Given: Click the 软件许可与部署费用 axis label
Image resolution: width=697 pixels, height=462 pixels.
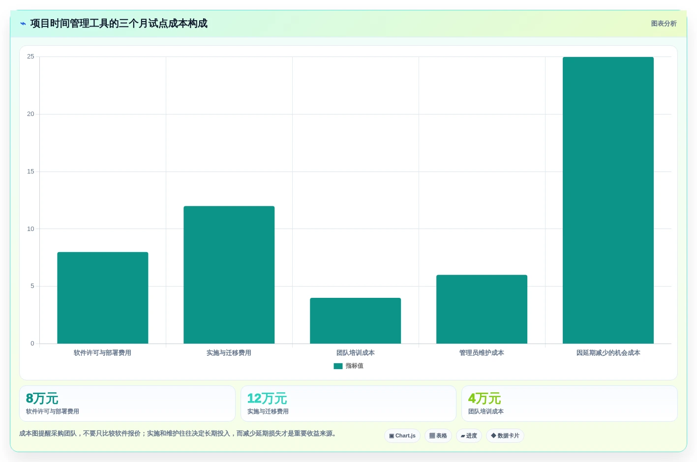Looking at the screenshot, I should (x=102, y=353).
